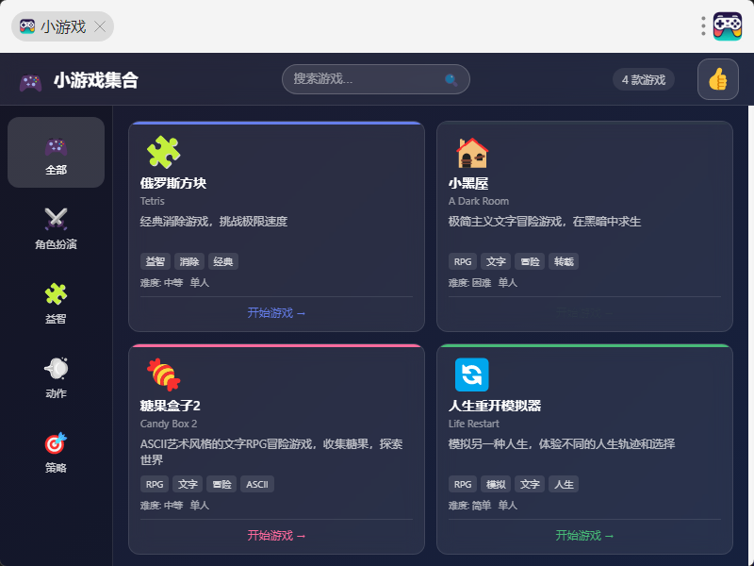Click the RPG tag on 小黑屋 card
Viewport: 754px width, 566px height.
(x=463, y=262)
